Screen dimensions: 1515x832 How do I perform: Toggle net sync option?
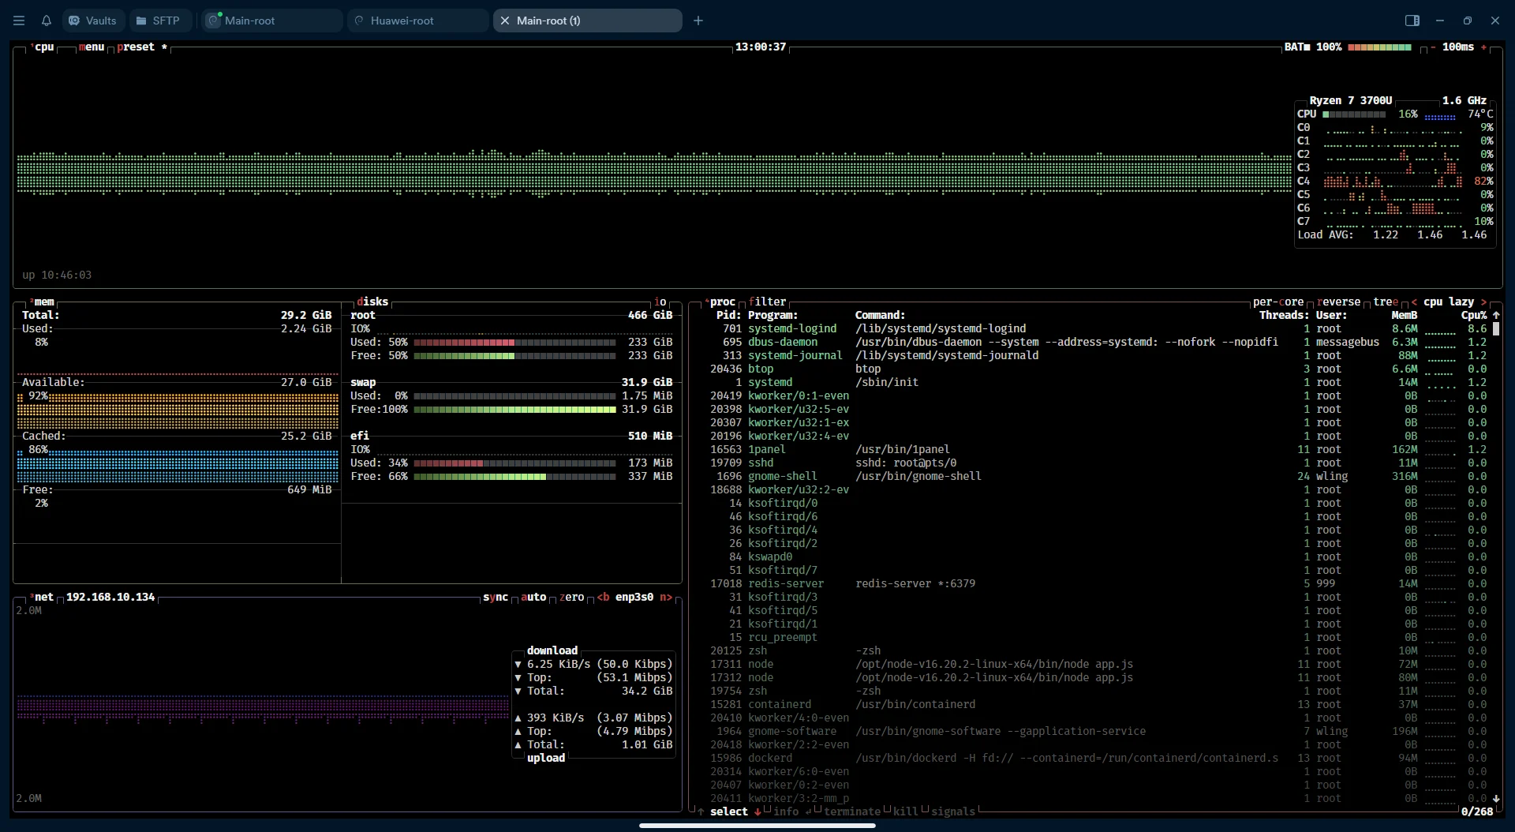click(496, 597)
